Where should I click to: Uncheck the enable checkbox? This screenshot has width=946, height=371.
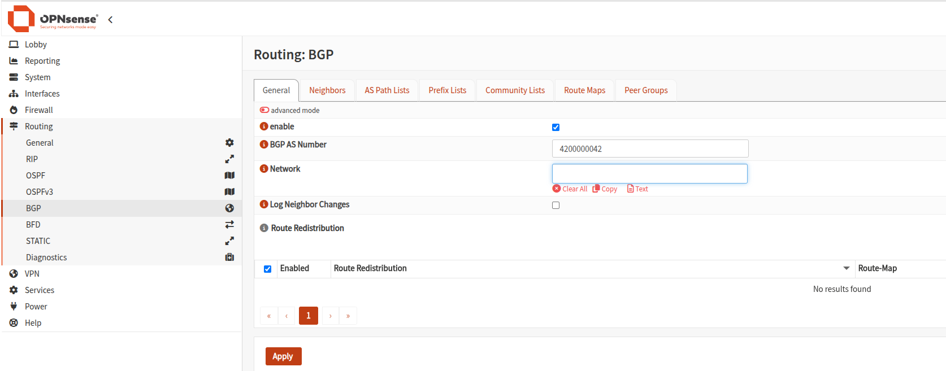556,127
